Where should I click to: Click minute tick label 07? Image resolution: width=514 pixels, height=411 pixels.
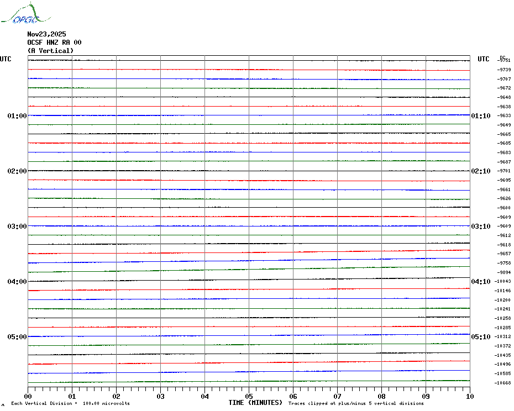click(x=337, y=396)
